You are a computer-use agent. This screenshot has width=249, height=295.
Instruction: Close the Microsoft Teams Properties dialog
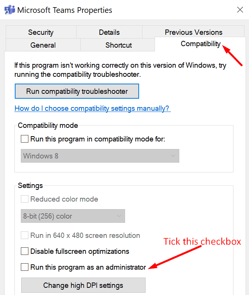[240, 10]
